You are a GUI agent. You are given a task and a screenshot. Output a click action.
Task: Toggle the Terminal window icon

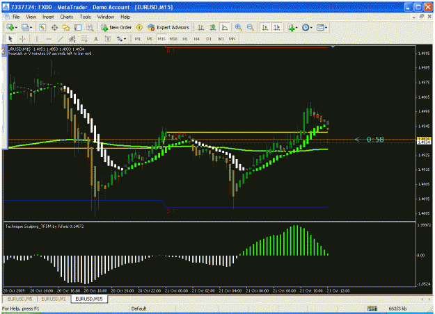pyautogui.click(x=78, y=27)
